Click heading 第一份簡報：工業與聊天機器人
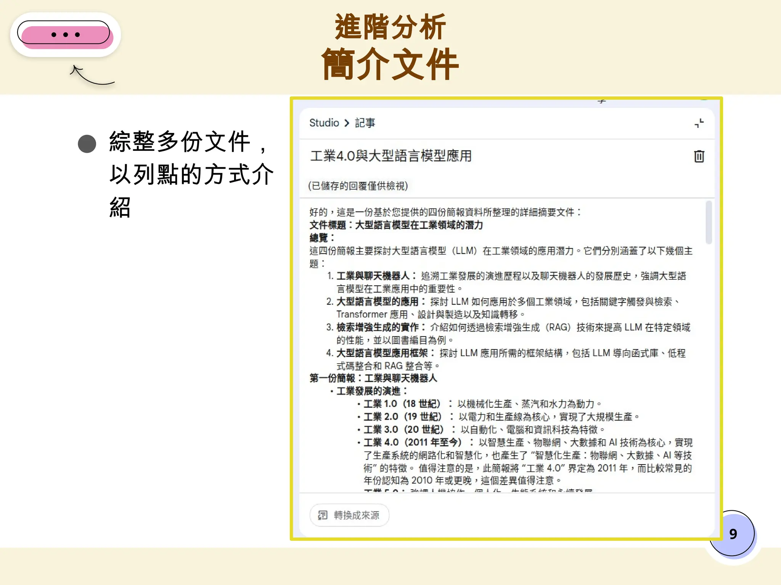The image size is (781, 585). pos(373,378)
